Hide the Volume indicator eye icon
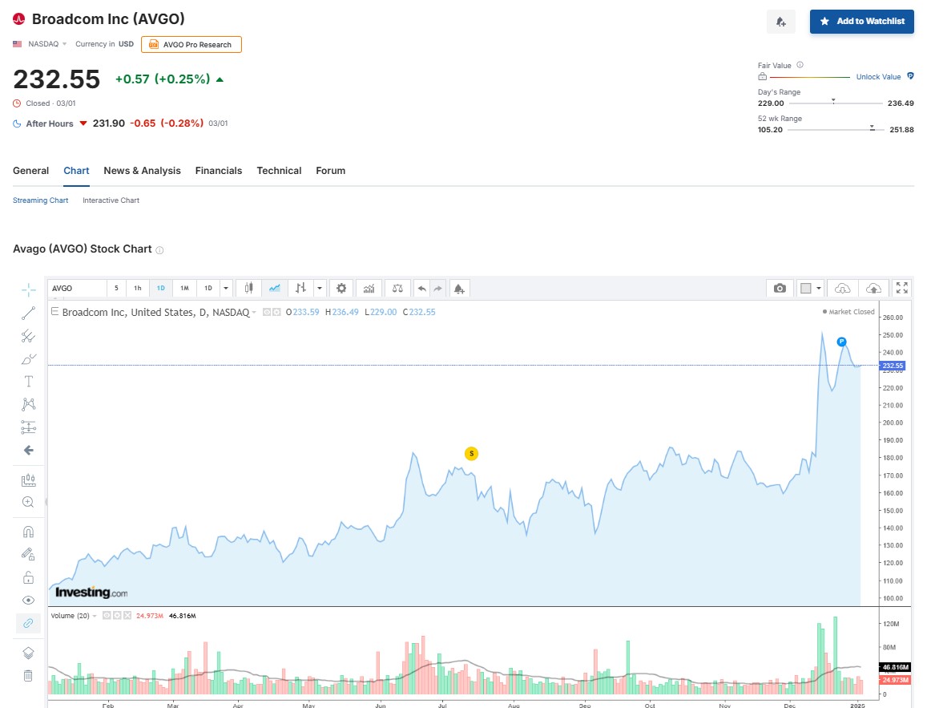The width and height of the screenshot is (931, 708). click(107, 616)
